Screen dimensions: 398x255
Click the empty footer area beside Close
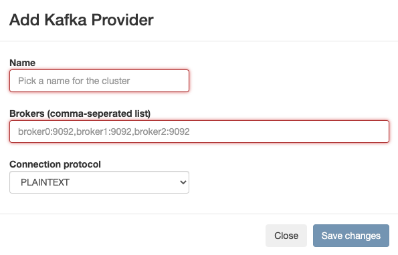(x=132, y=236)
